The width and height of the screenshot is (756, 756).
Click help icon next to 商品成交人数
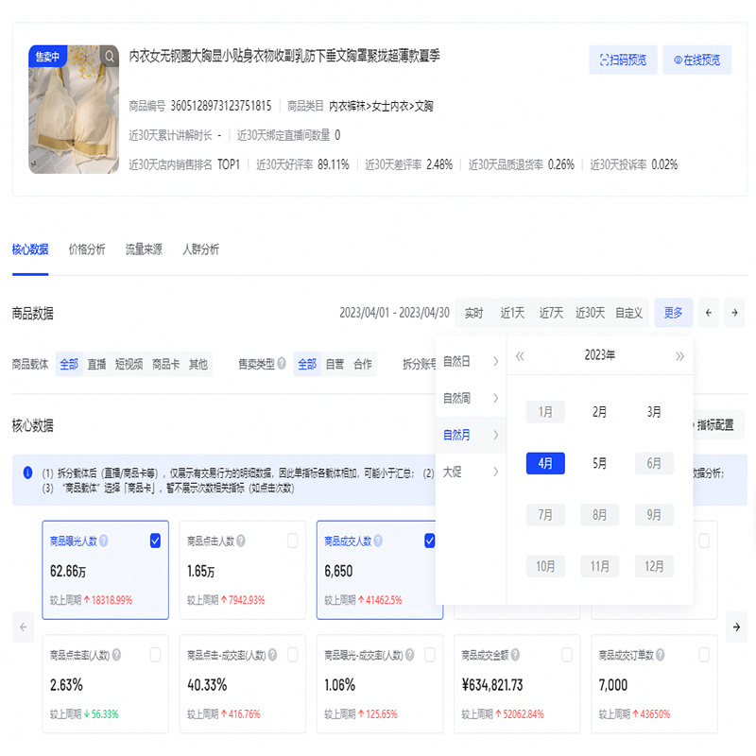coord(378,541)
